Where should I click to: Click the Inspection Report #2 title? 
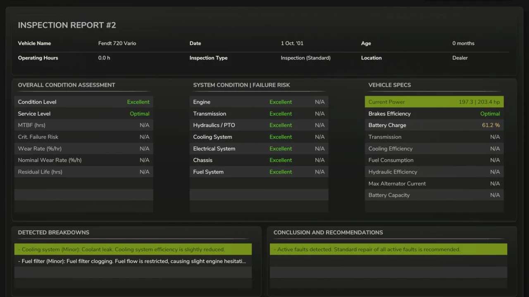tap(67, 25)
